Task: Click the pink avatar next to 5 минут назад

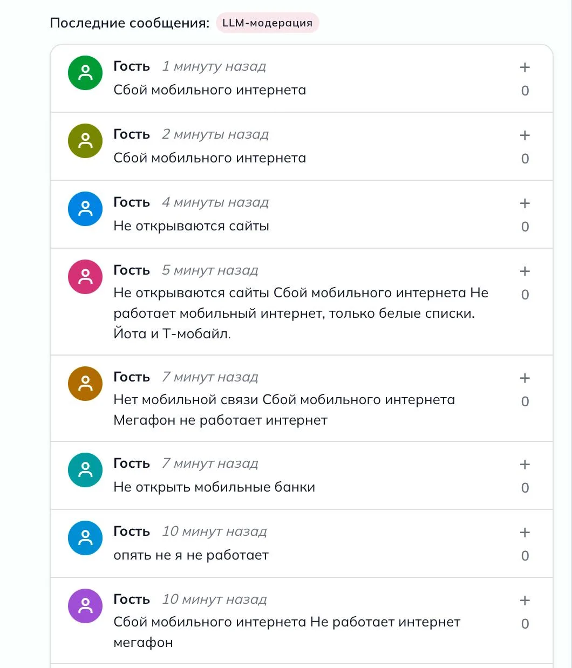Action: coord(85,277)
